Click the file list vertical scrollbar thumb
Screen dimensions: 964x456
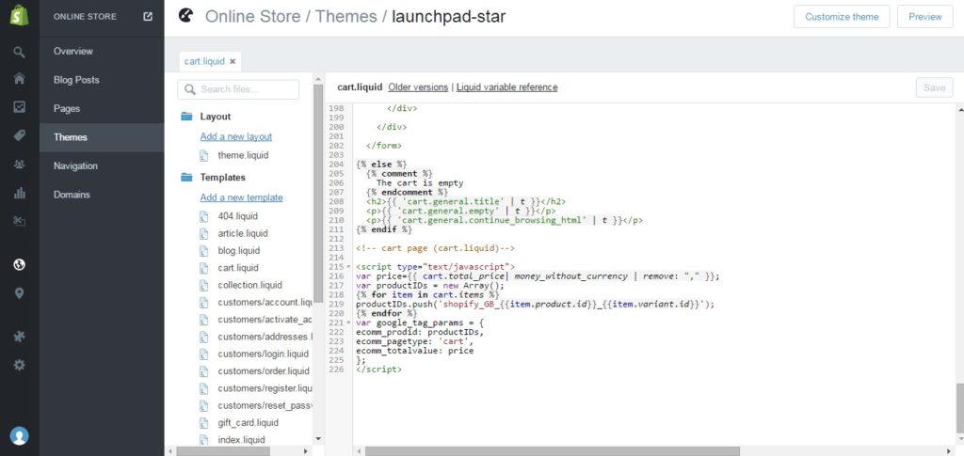point(318,194)
